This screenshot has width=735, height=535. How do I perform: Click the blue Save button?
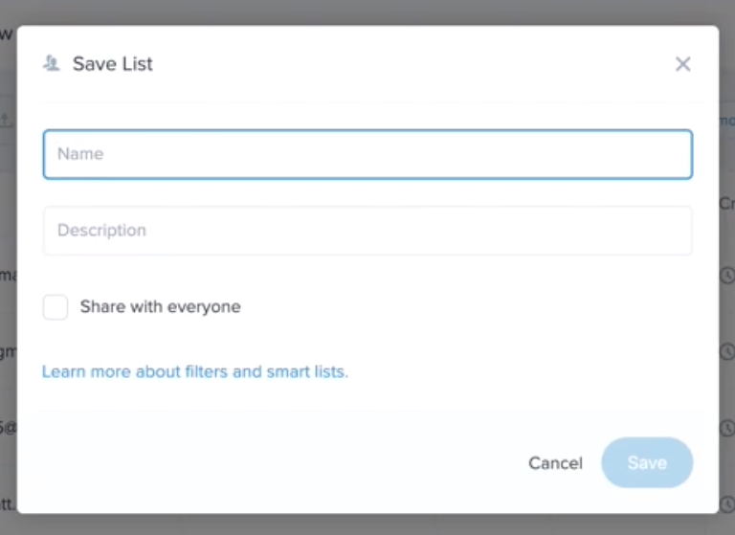tap(647, 463)
